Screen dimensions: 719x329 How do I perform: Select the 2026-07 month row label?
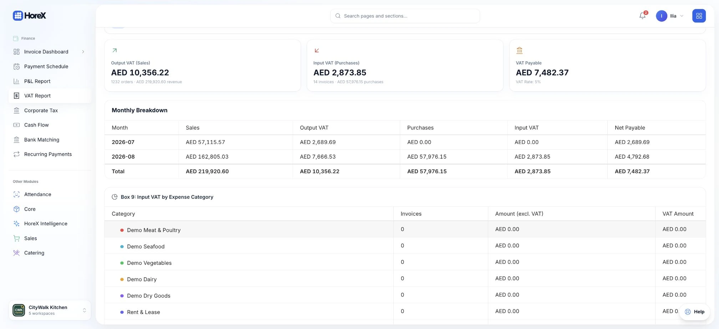pyautogui.click(x=123, y=142)
